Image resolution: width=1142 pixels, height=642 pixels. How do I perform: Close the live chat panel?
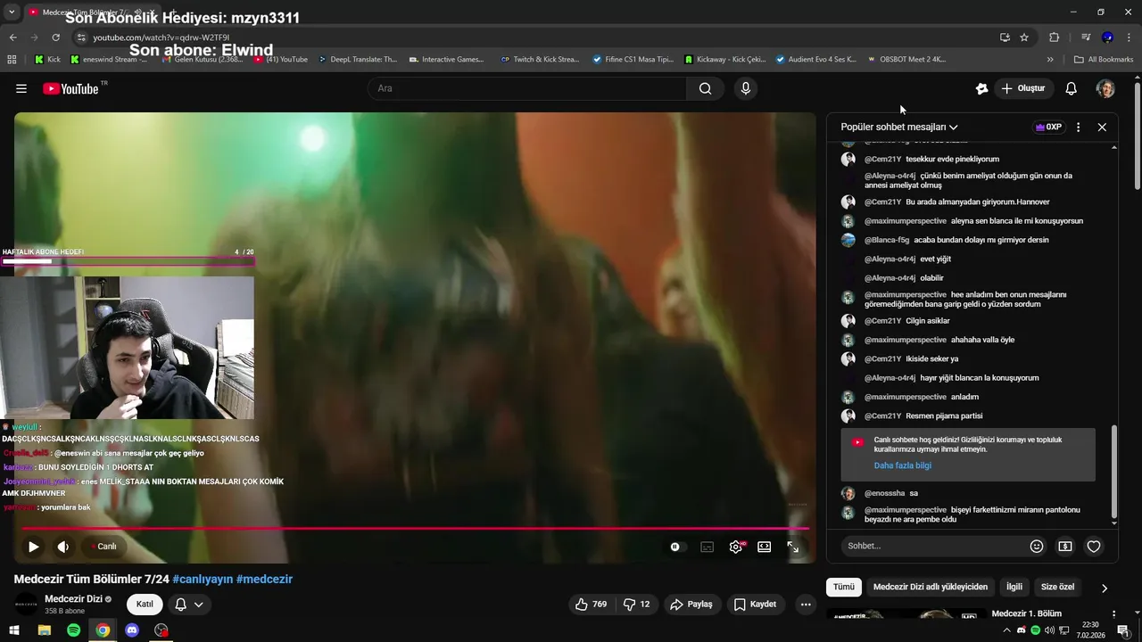1102,127
